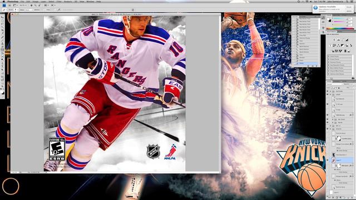
Task: Add a Posterize adjustment
Action: (x=336, y=51)
